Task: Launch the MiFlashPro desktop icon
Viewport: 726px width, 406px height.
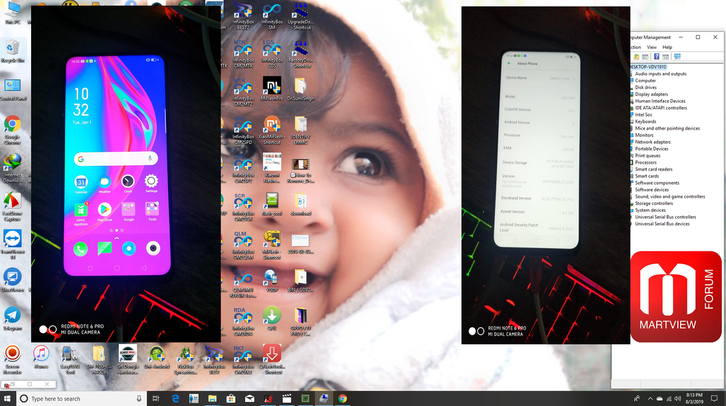Action: coord(272,89)
